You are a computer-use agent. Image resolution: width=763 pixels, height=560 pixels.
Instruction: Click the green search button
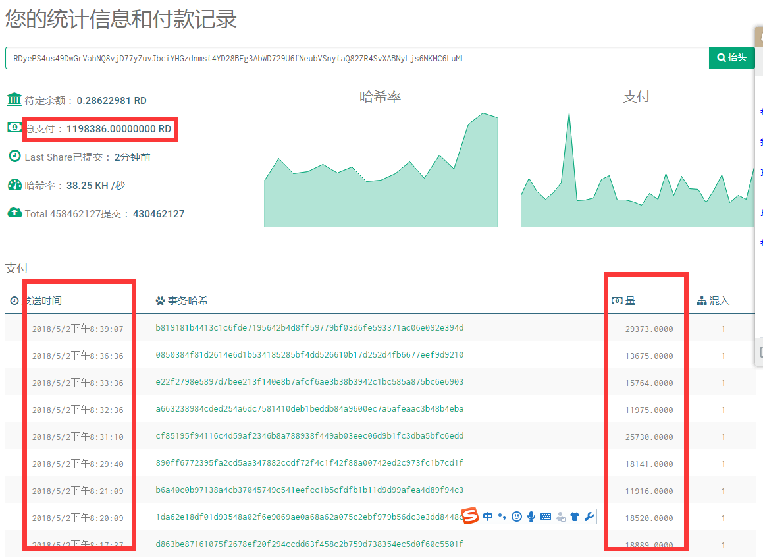(x=731, y=58)
